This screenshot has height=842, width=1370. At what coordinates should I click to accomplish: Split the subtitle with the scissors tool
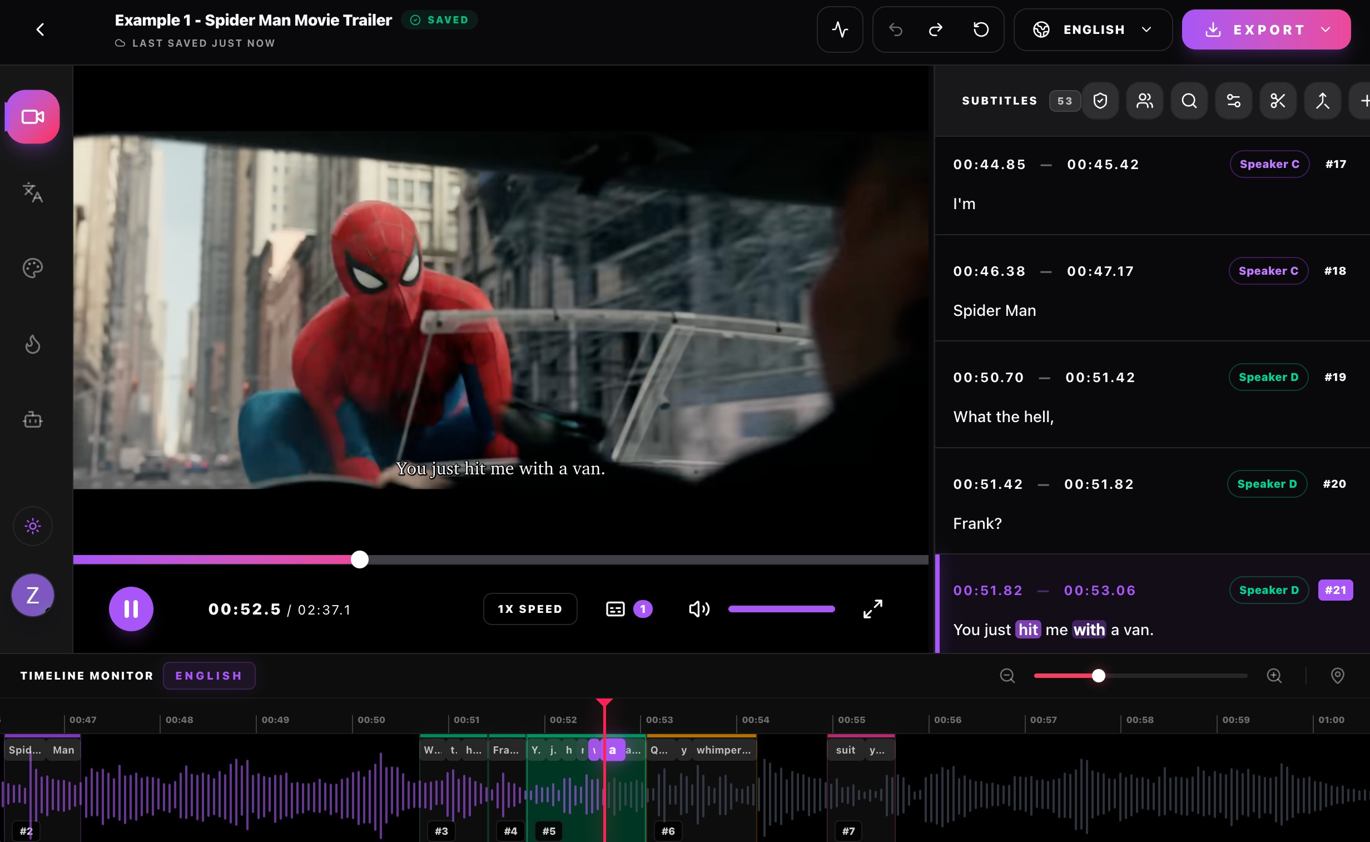1278,101
